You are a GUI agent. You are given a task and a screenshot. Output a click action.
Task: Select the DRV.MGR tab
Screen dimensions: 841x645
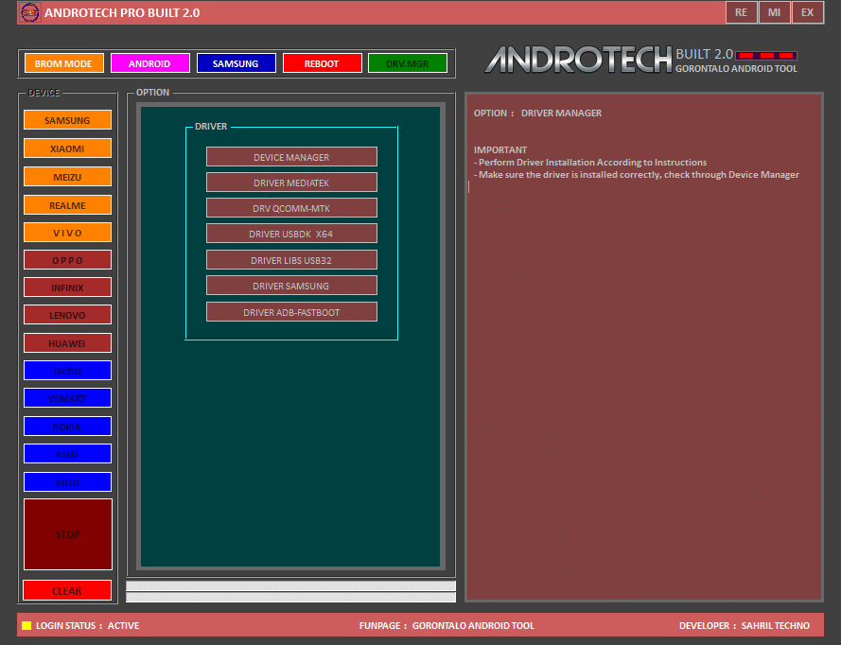click(x=408, y=63)
